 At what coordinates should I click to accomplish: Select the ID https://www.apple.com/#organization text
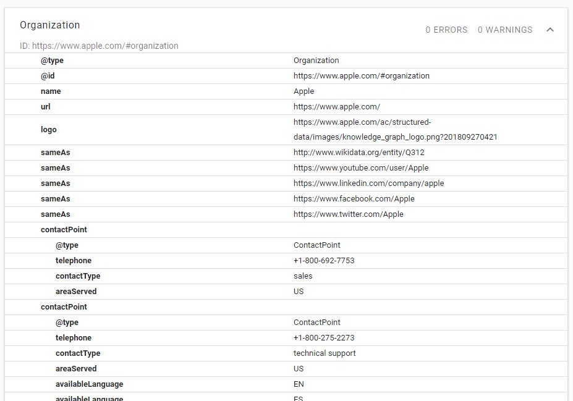[99, 46]
